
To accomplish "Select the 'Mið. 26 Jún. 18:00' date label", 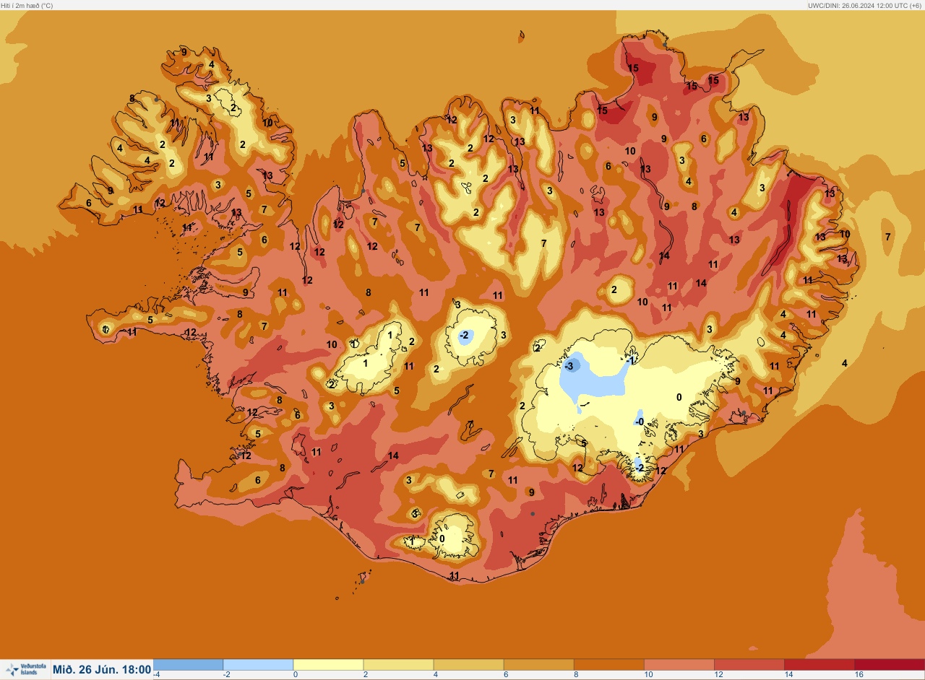I will [102, 670].
